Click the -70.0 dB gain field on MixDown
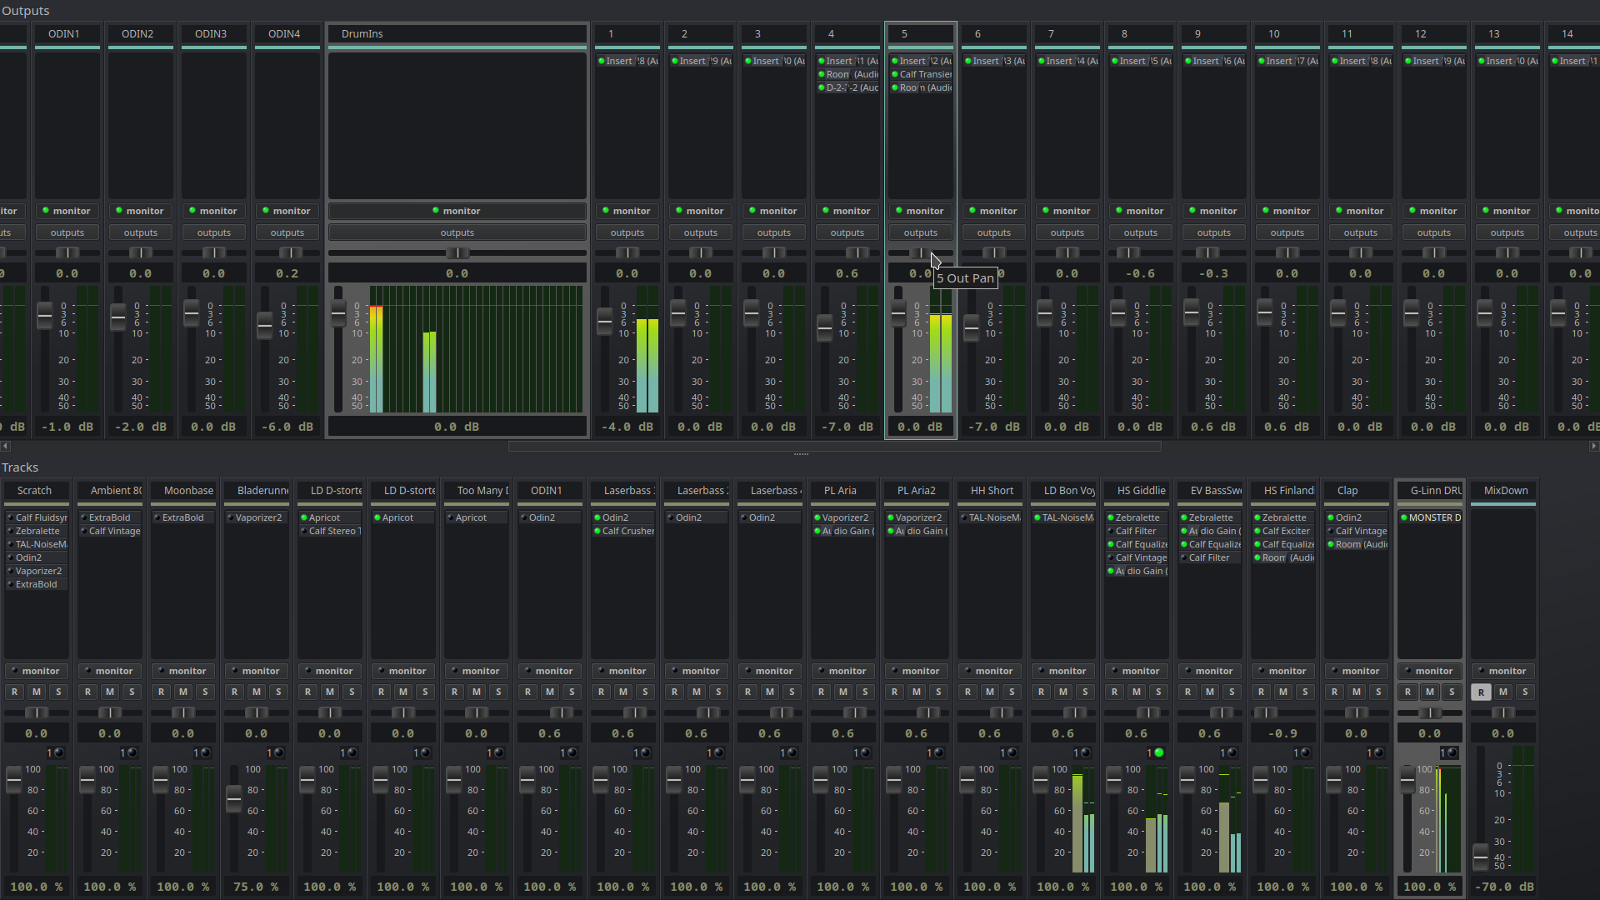 (1502, 887)
